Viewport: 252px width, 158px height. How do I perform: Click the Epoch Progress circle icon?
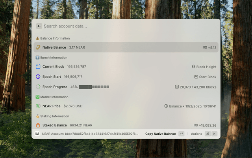pos(38,87)
